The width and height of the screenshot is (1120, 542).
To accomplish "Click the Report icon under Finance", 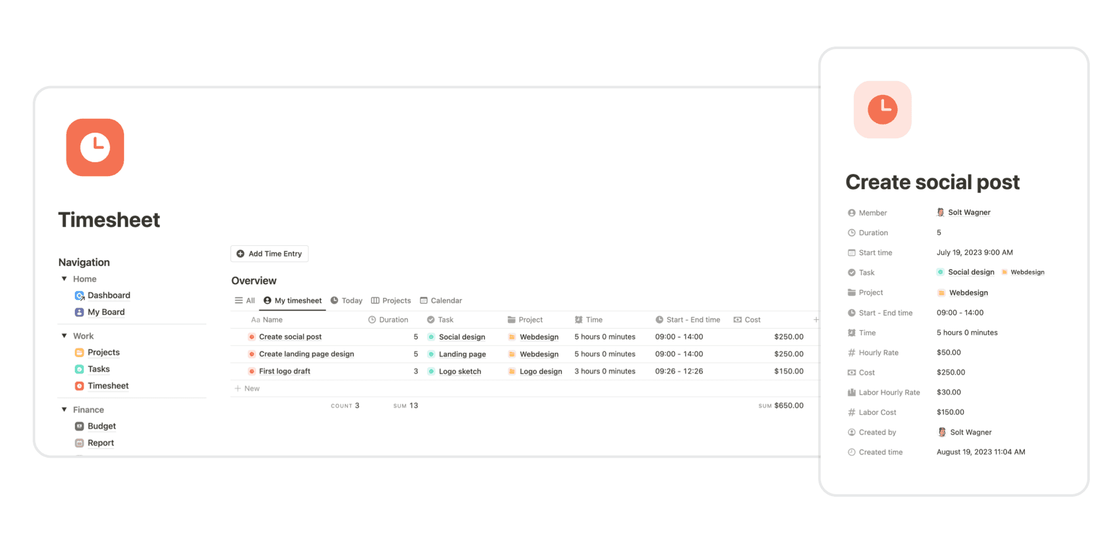I will [79, 443].
